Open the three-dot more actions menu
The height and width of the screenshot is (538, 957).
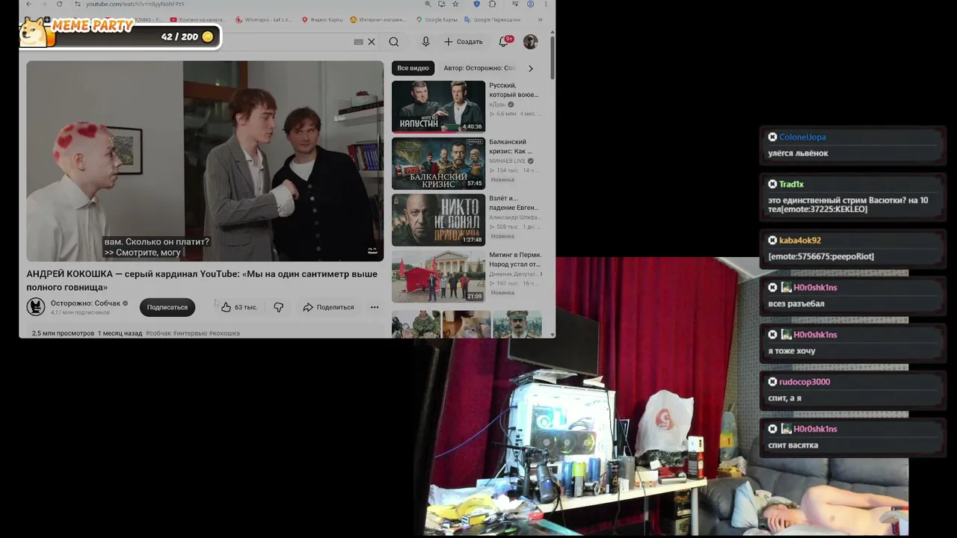pos(375,307)
